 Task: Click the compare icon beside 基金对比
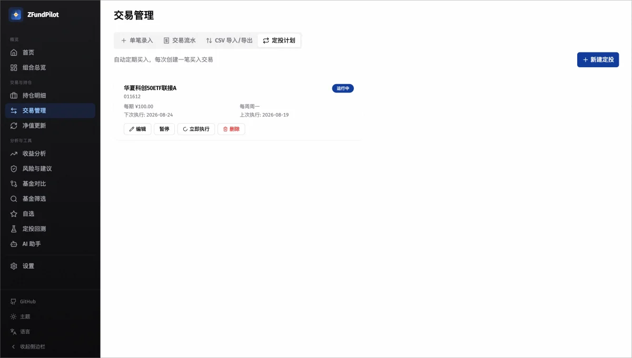click(14, 183)
